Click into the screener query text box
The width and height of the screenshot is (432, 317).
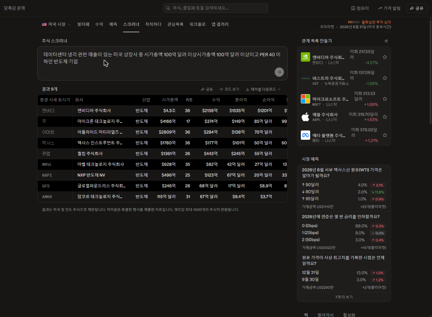pos(162,63)
